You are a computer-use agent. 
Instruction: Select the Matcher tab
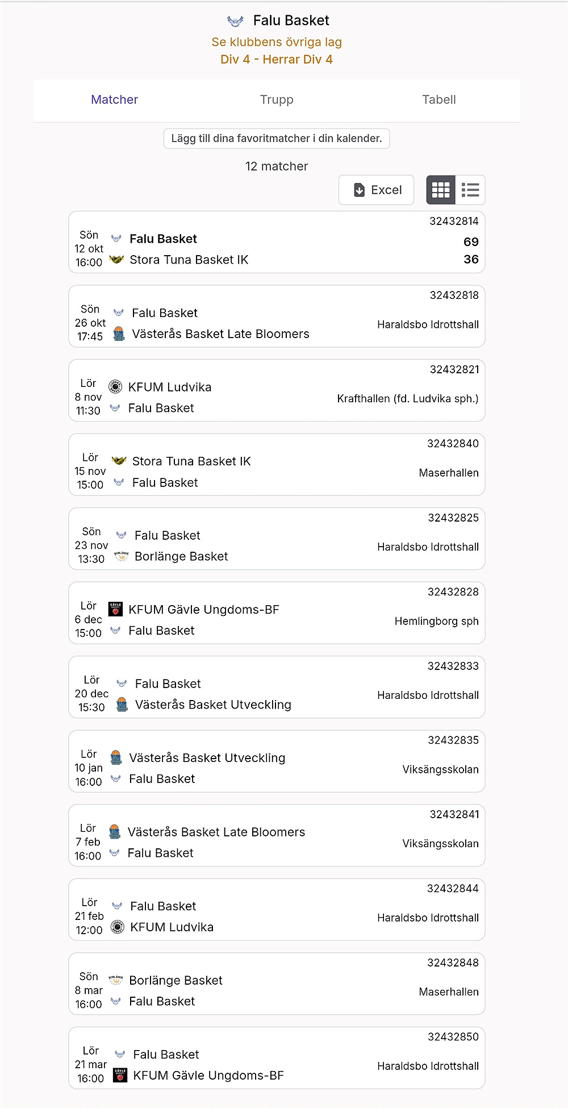(115, 100)
